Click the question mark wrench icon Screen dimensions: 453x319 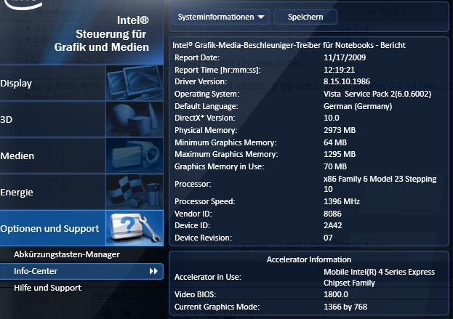tap(135, 228)
